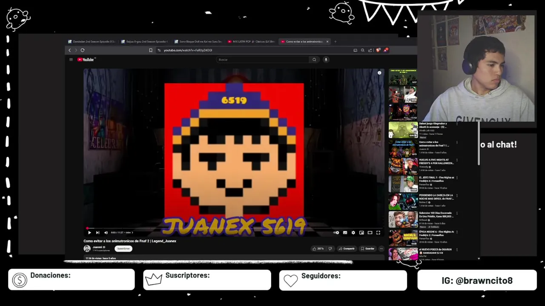
Task: Open options menu for EL JEFE FINAL video
Action: coord(457,178)
